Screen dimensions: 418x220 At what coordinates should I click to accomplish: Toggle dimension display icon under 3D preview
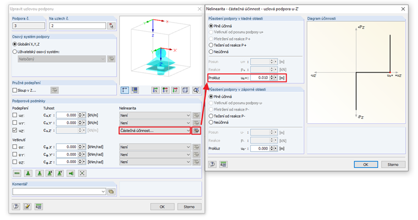coord(125,90)
